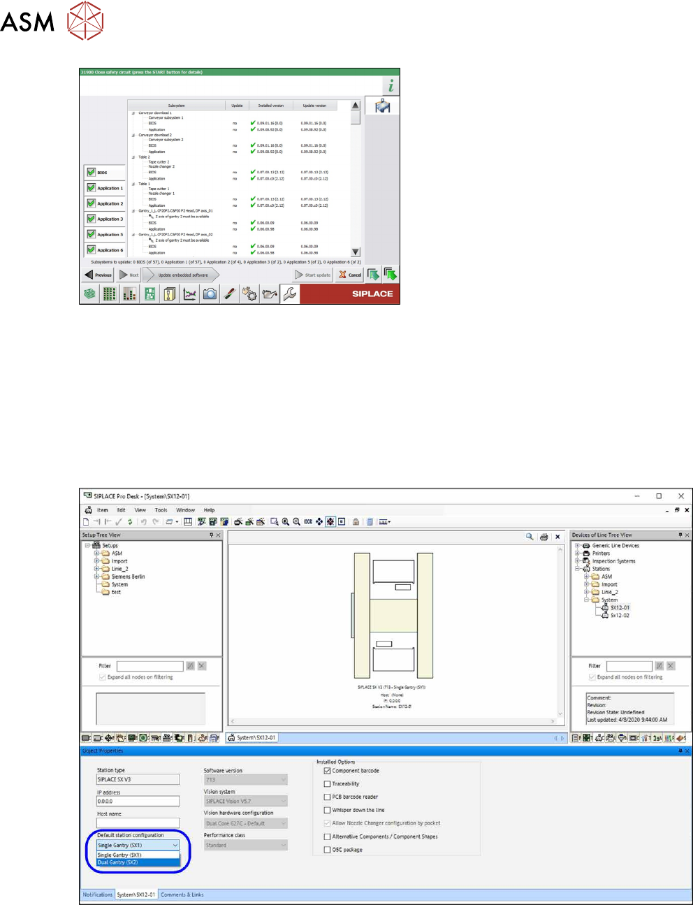Click up arrow of subsystem list scrollbar
The image size is (693, 905).
pyautogui.click(x=356, y=106)
